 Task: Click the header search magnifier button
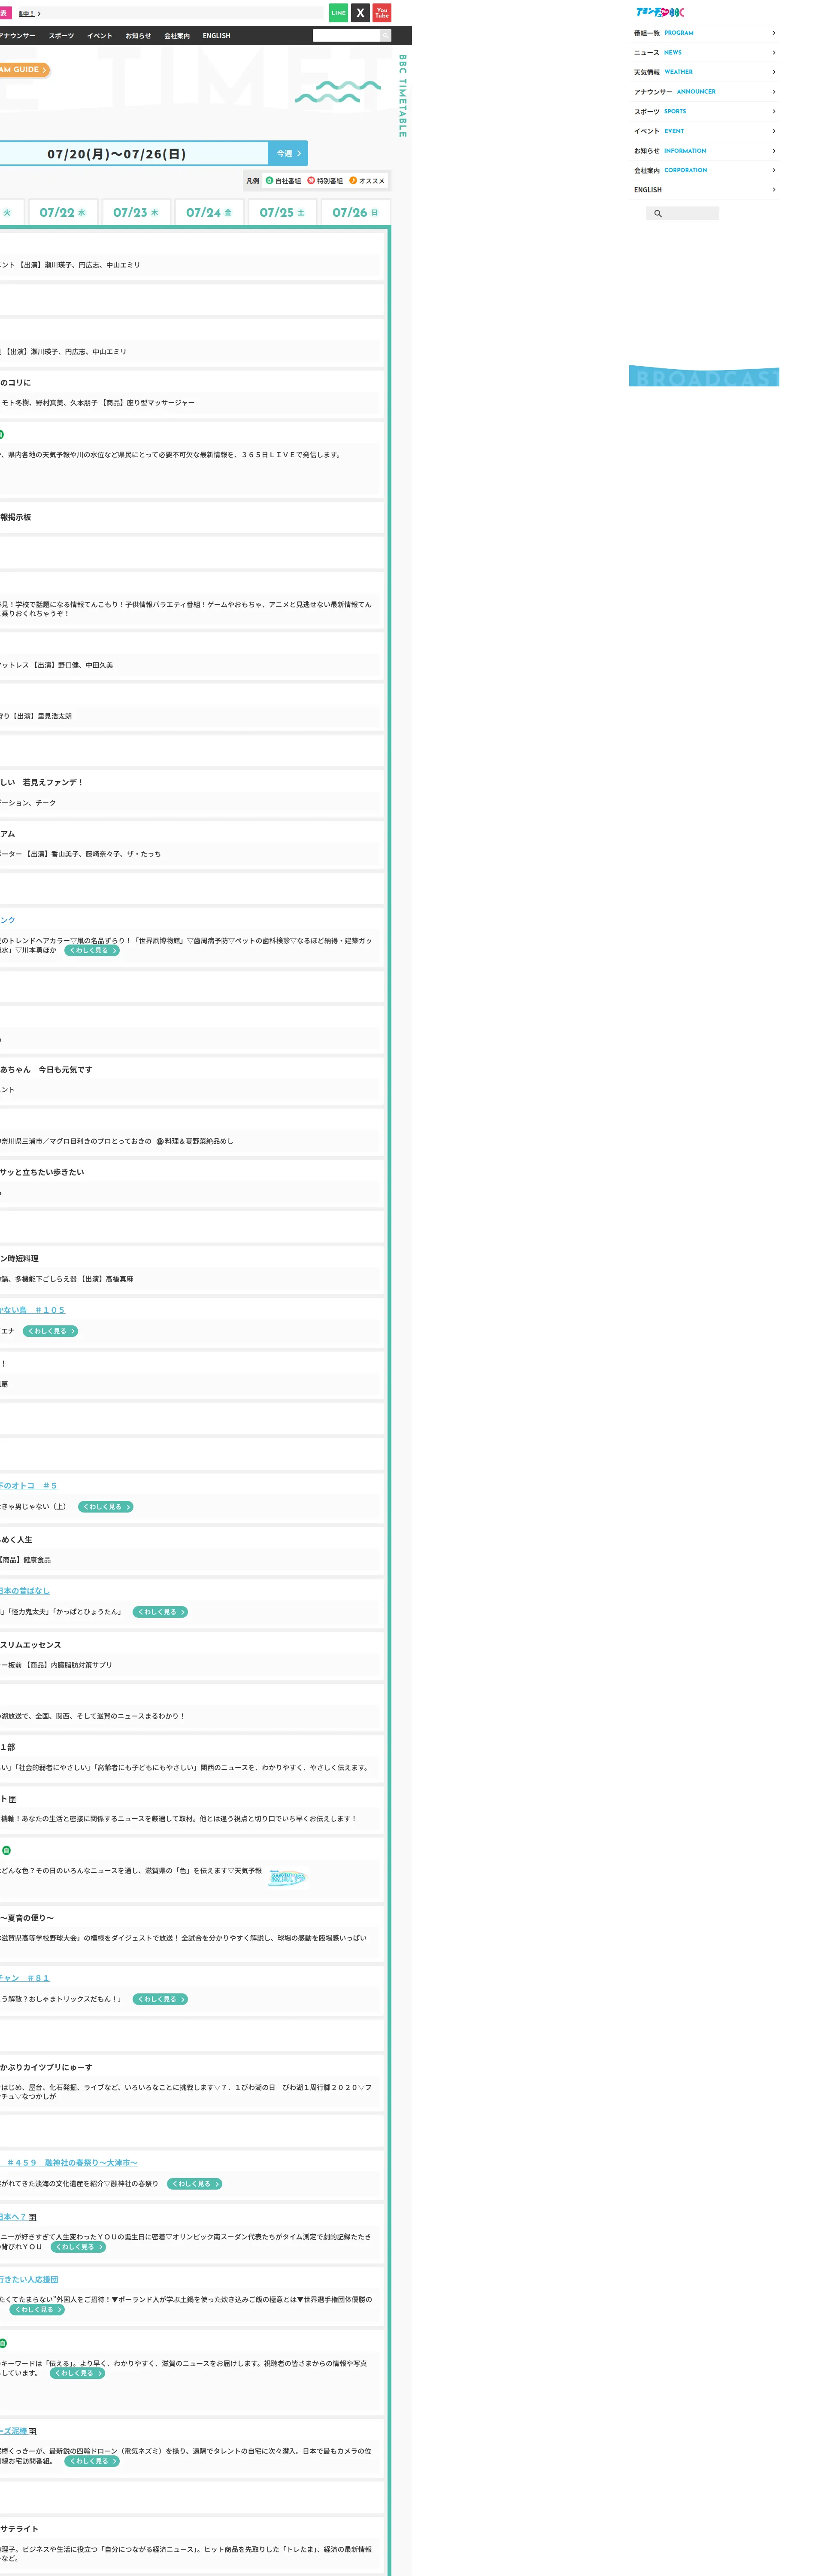pos(385,36)
